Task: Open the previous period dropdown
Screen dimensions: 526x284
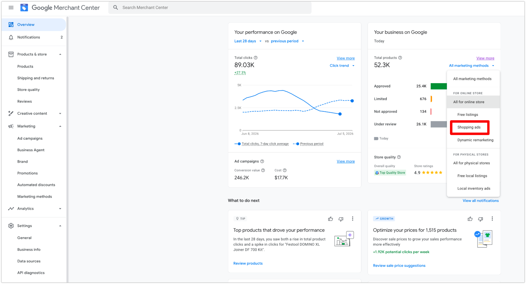Action: (x=287, y=41)
